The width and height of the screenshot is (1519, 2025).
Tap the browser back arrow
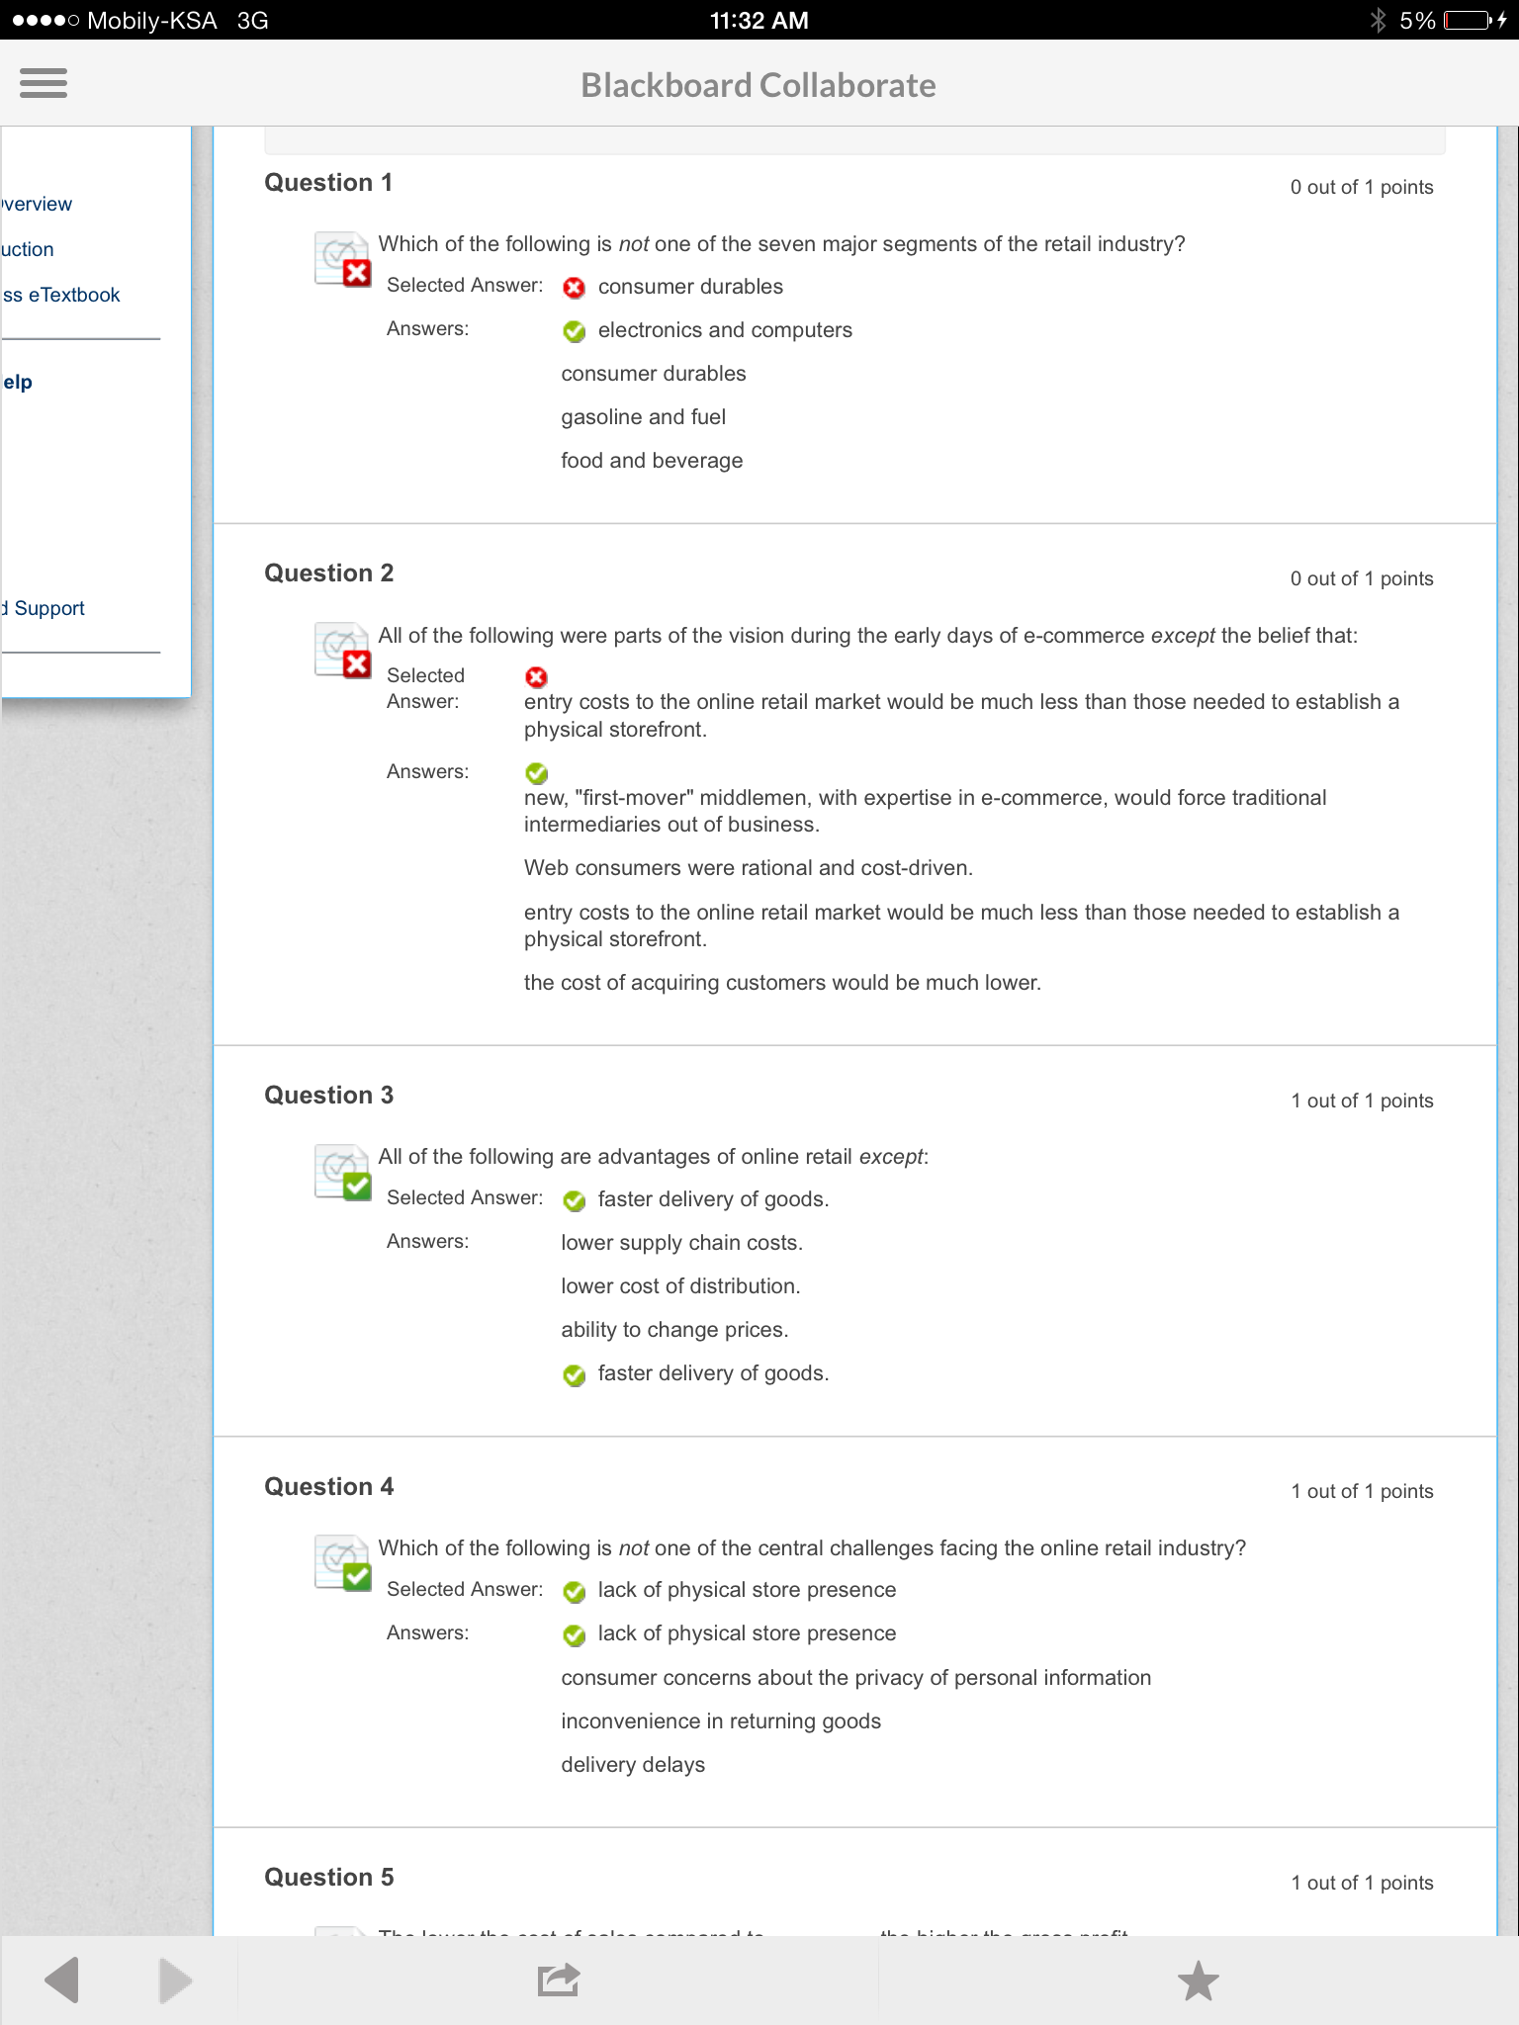click(62, 1980)
